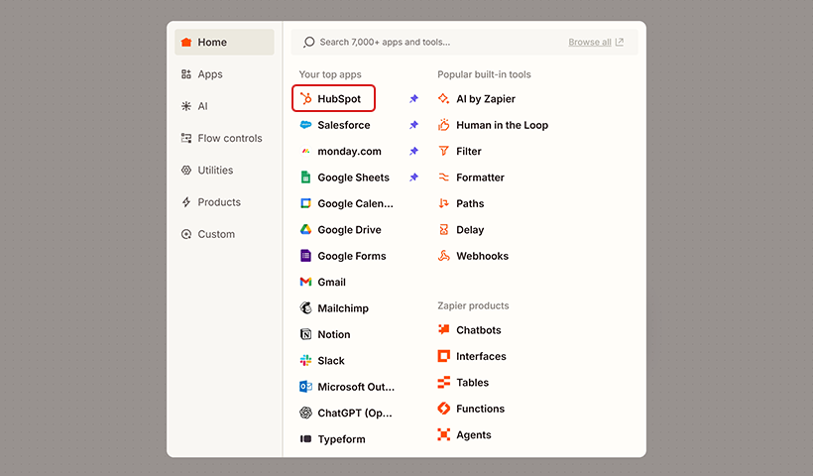Choose the Delay built-in tool
This screenshot has height=476, width=813.
tap(469, 230)
